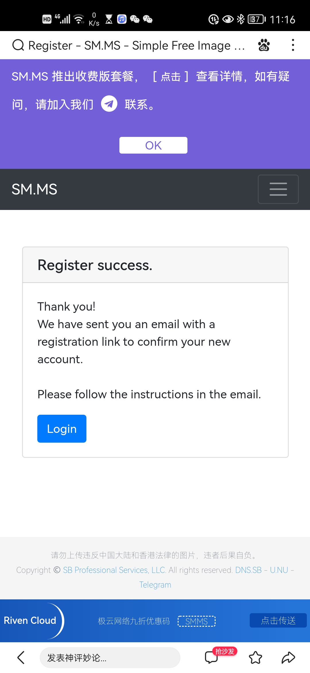
Task: Click the 点击 link in banner
Action: click(x=170, y=77)
